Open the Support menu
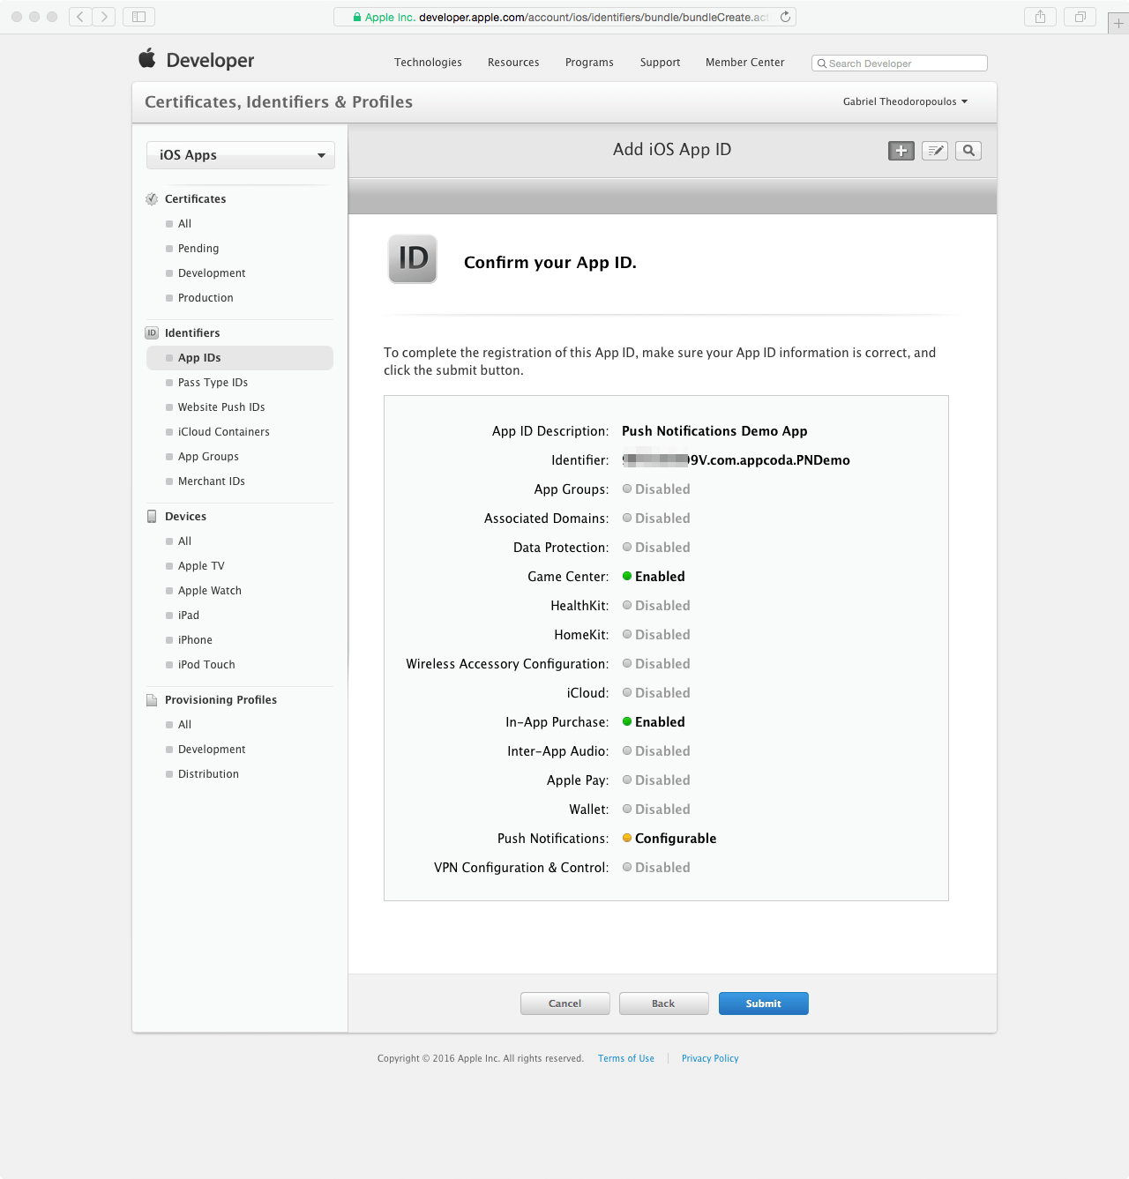The width and height of the screenshot is (1129, 1179). coord(660,63)
